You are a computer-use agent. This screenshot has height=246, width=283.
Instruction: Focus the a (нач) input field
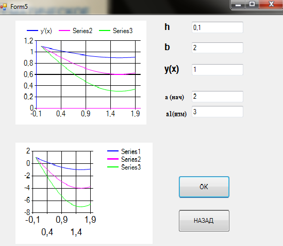(218, 97)
